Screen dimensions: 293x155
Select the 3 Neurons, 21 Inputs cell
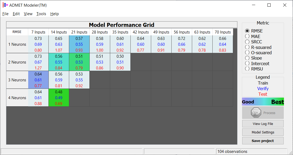79,80
